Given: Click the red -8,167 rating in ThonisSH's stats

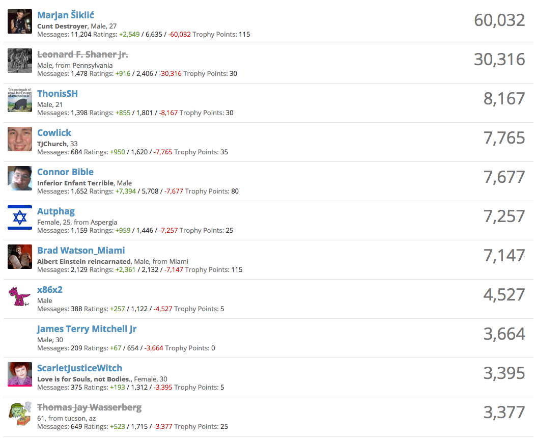Looking at the screenshot, I should [x=168, y=113].
